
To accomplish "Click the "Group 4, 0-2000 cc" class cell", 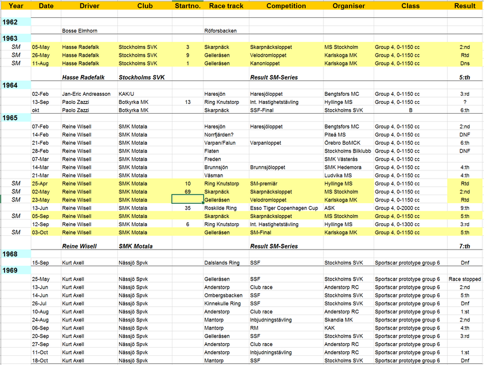I will (x=410, y=208).
